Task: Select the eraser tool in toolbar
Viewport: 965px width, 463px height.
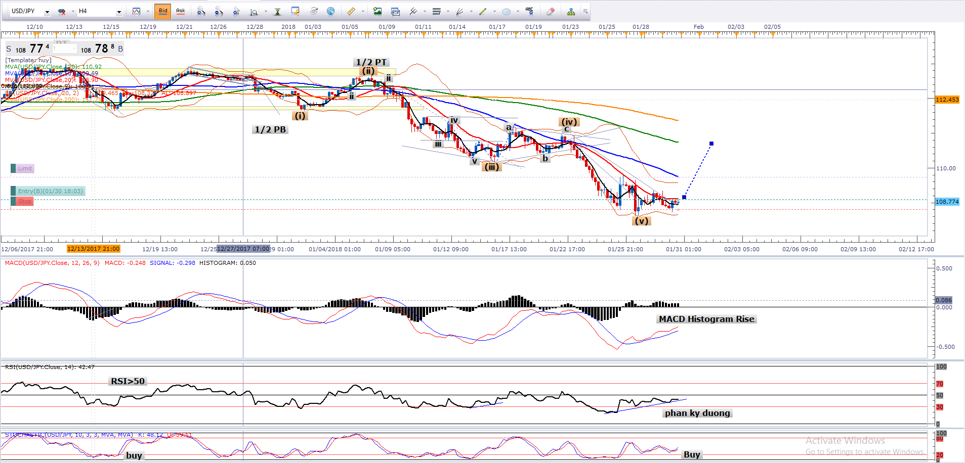Action: (x=551, y=11)
